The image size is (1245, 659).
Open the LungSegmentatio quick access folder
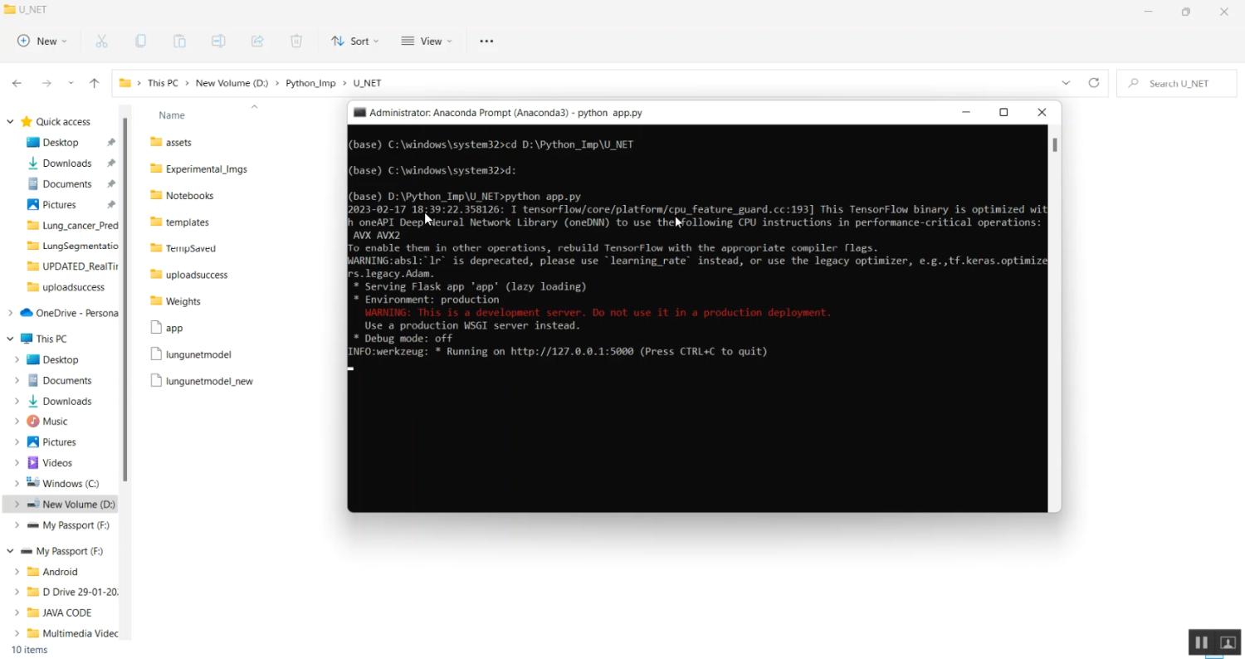[x=73, y=246]
